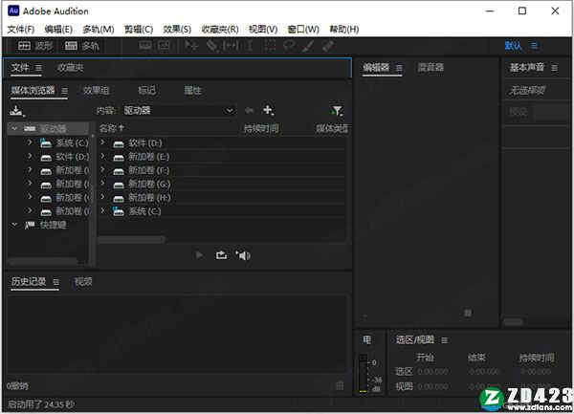
Task: Open the 多轨(M) menu
Action: tap(99, 30)
